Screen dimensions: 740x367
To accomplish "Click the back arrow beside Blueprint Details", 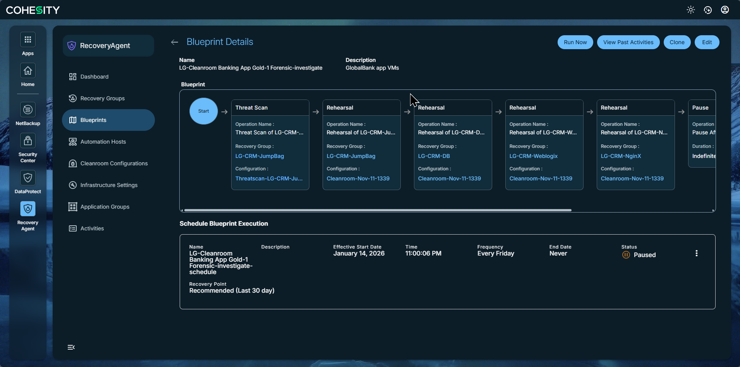I will tap(175, 42).
